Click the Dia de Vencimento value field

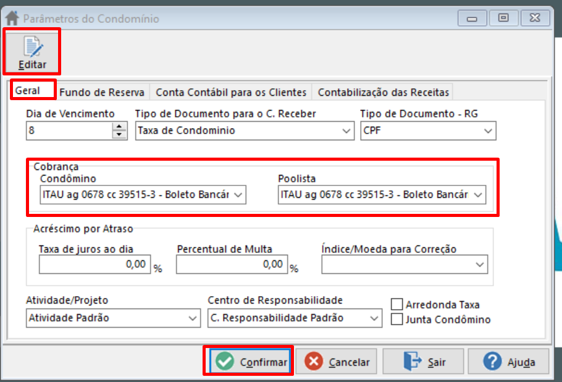69,131
